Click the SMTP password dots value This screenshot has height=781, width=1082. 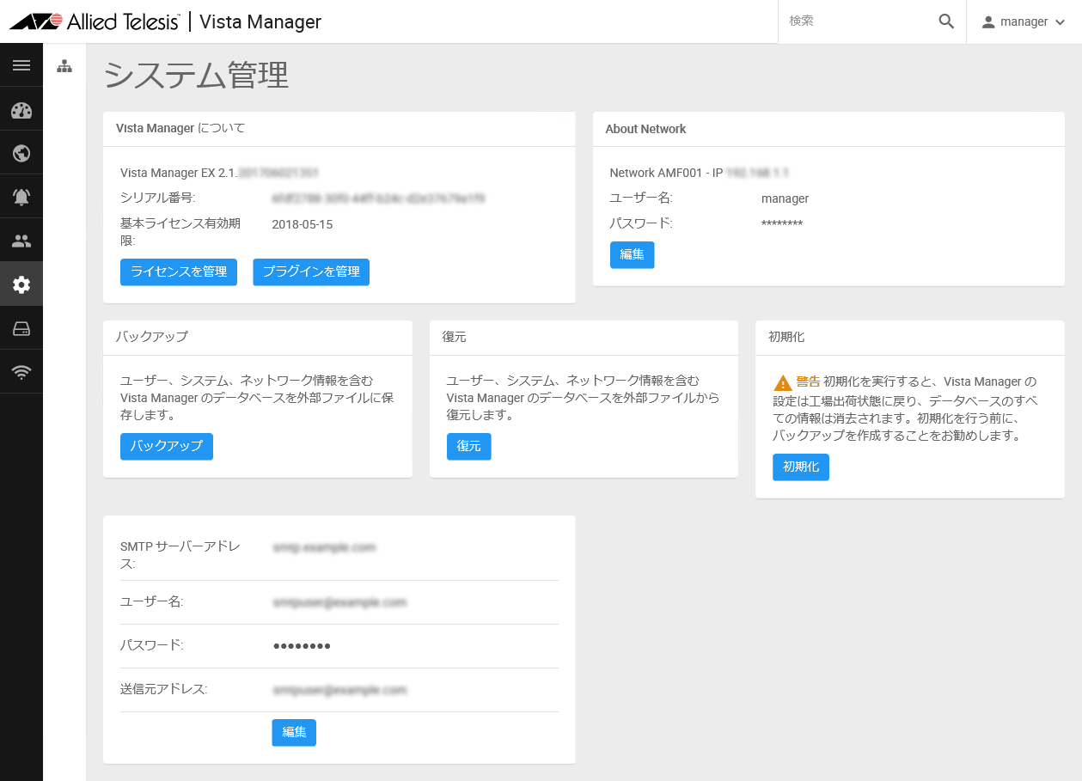(x=302, y=646)
